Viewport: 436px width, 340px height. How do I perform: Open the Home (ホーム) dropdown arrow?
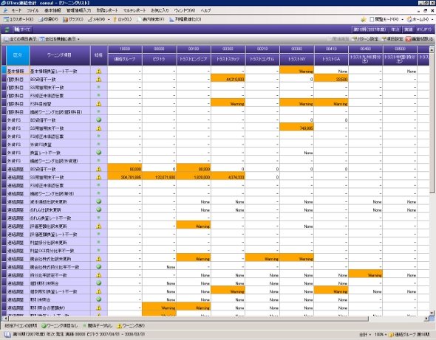click(x=432, y=19)
